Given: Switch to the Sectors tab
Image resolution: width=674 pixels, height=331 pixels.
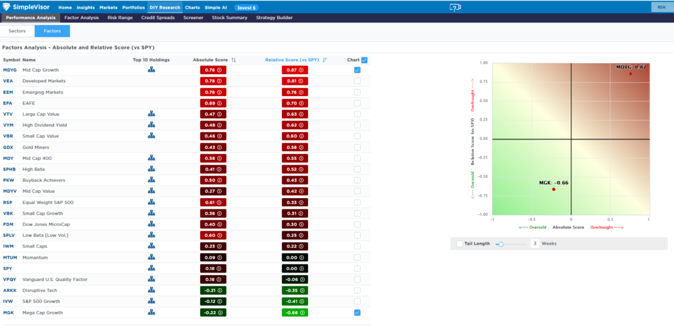Looking at the screenshot, I should [x=17, y=31].
